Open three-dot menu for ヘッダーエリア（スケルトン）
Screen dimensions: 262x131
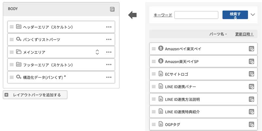point(109,27)
